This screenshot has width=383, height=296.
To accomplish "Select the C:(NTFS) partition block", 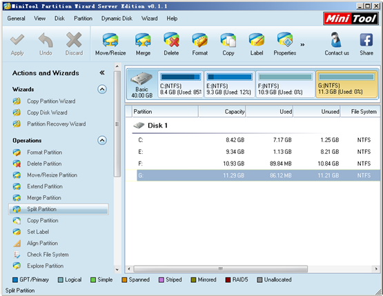I will [181, 84].
